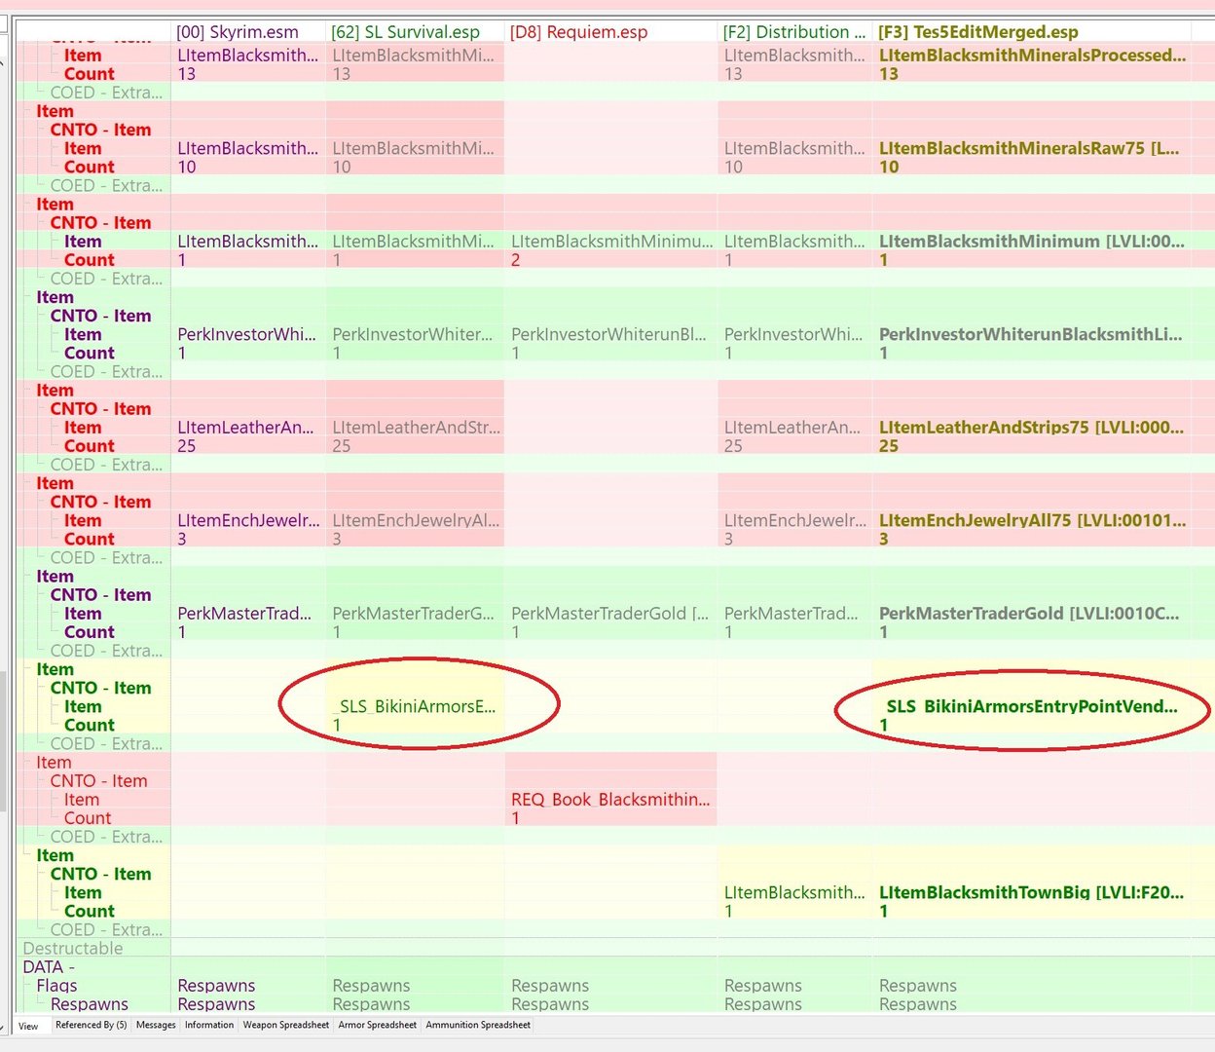Select the LItemEnchJewelryAll75 [LVLI cell
Image resolution: width=1215 pixels, height=1052 pixels.
(x=1032, y=520)
